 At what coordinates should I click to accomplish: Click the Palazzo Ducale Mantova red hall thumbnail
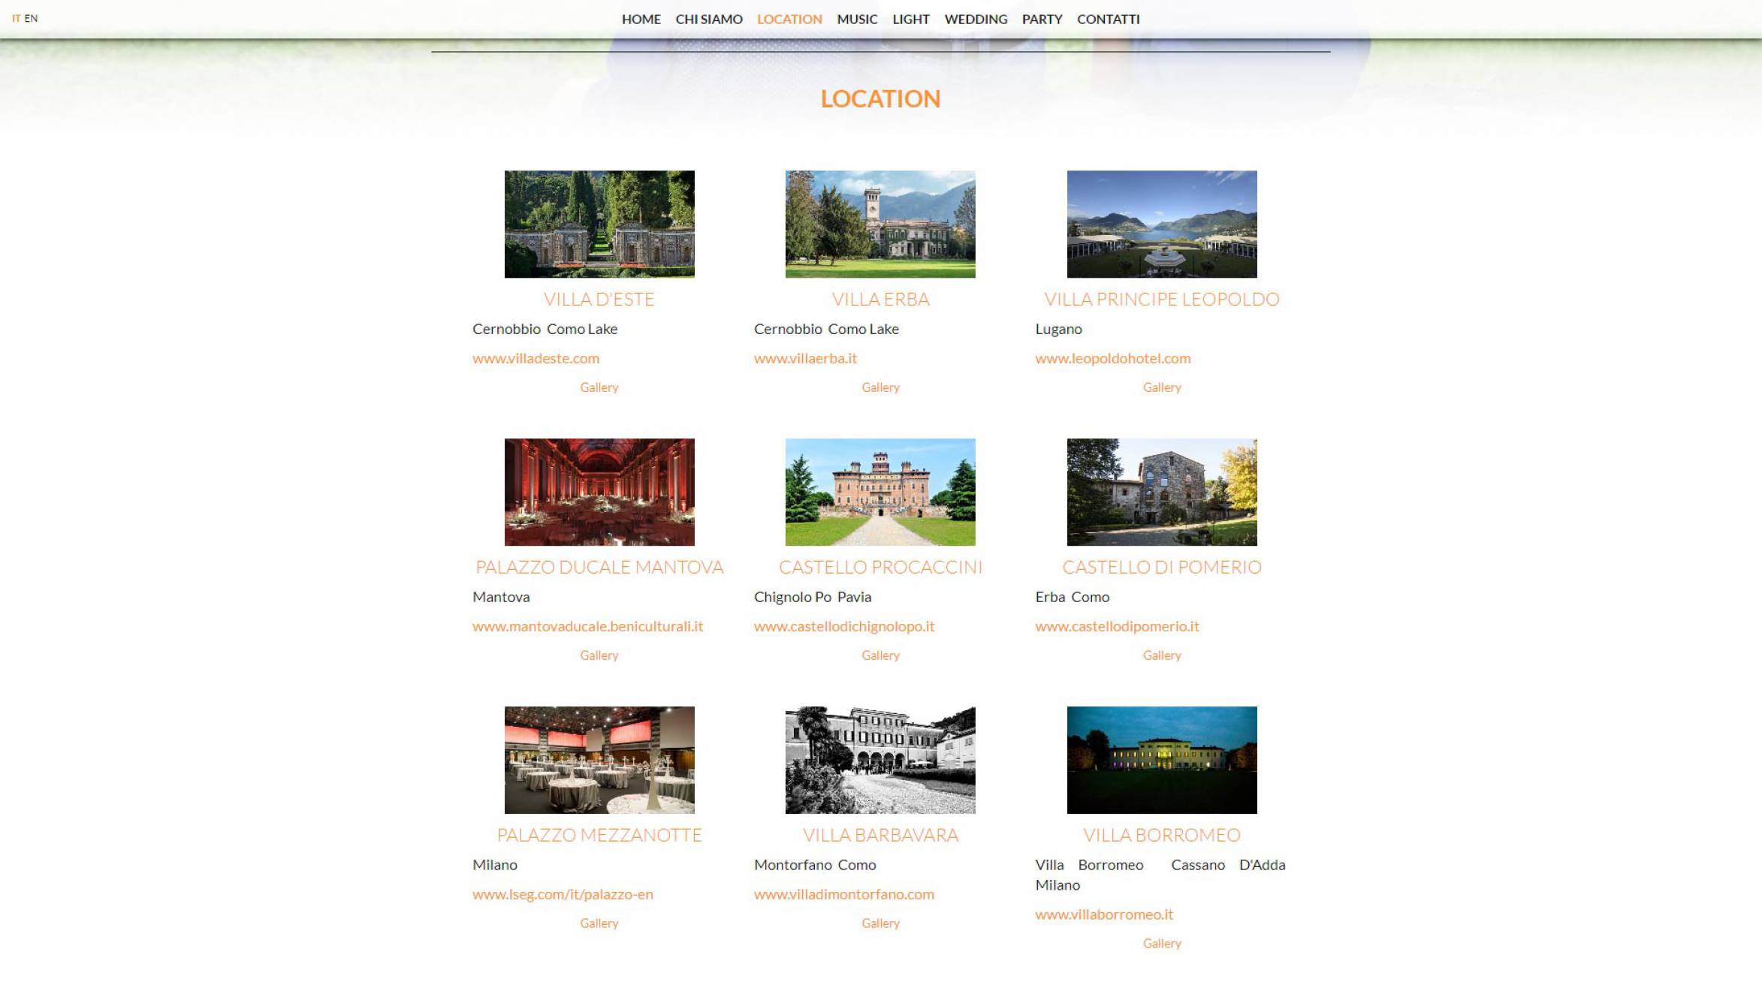point(599,492)
